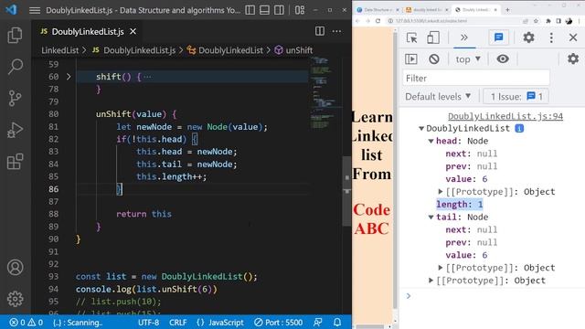Image resolution: width=585 pixels, height=329 pixels.
Task: Open the top JavaScript context dropdown
Action: click(x=468, y=59)
